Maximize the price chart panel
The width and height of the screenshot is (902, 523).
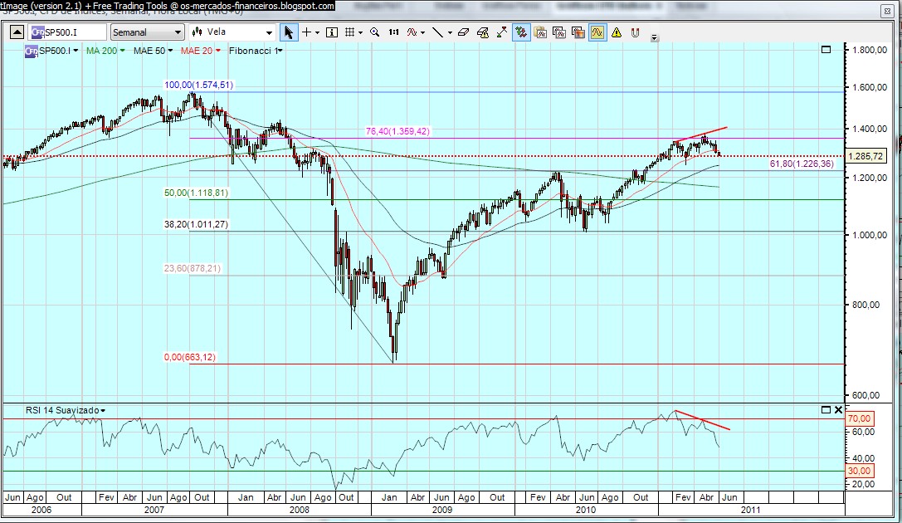click(x=826, y=50)
